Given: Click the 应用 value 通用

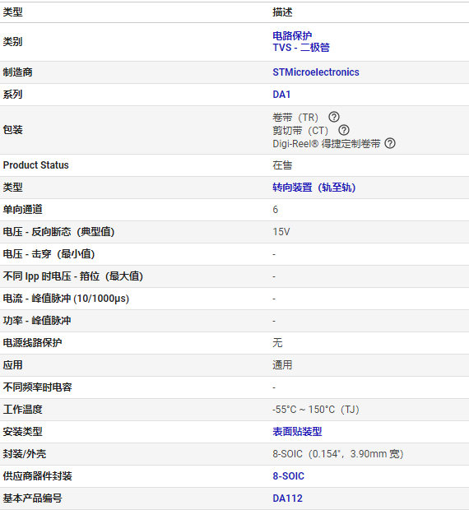Looking at the screenshot, I should (x=282, y=365).
